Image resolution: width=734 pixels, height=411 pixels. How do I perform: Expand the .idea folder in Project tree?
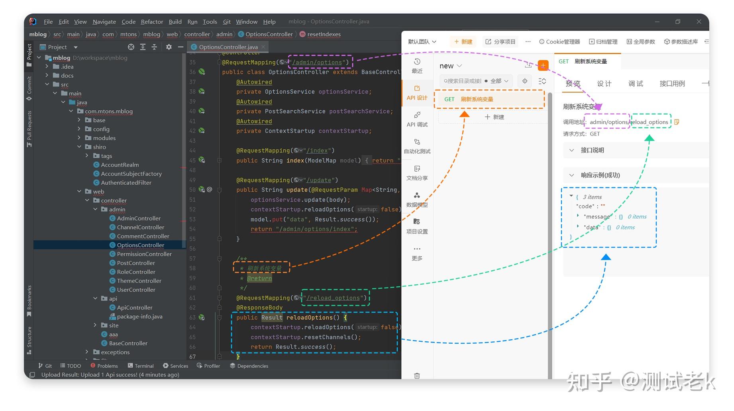pos(47,67)
